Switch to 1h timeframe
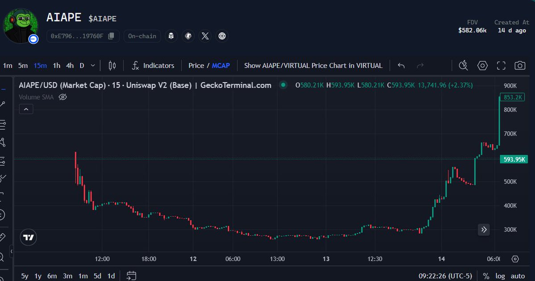The image size is (535, 281). tap(57, 66)
